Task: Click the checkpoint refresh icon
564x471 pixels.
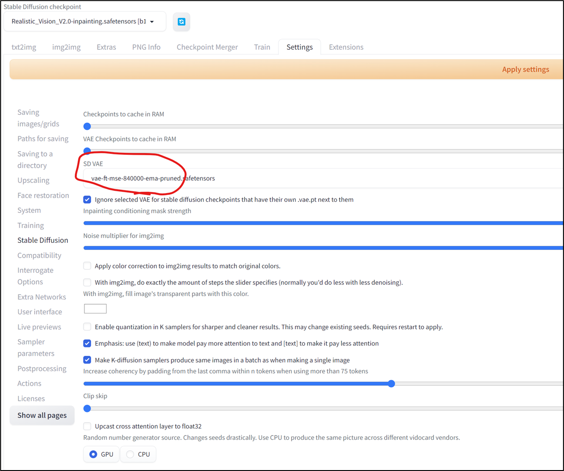Action: click(181, 22)
